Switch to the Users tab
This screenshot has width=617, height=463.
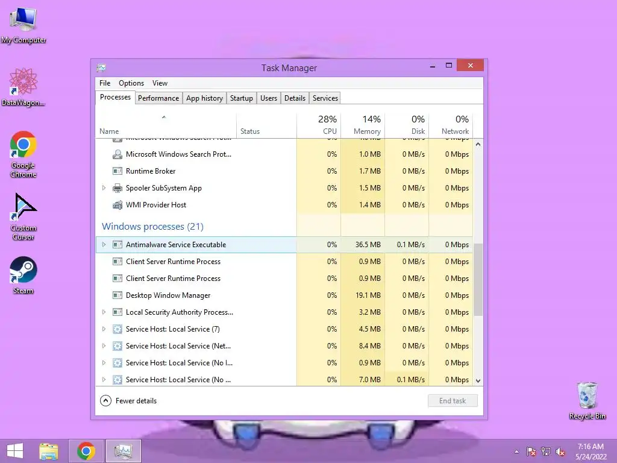[269, 98]
